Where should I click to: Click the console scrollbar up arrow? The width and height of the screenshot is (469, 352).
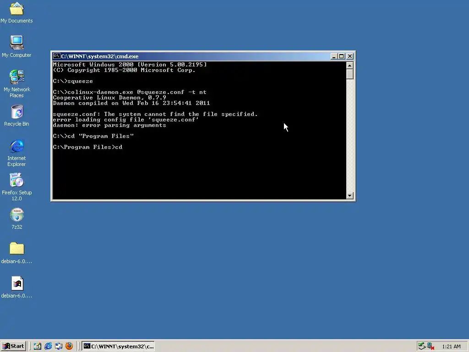tap(349, 65)
